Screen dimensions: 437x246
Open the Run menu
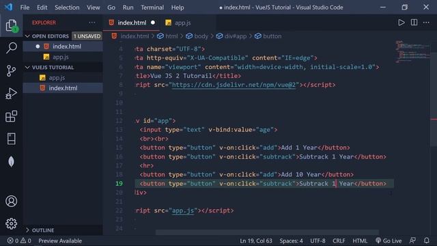tap(128, 8)
